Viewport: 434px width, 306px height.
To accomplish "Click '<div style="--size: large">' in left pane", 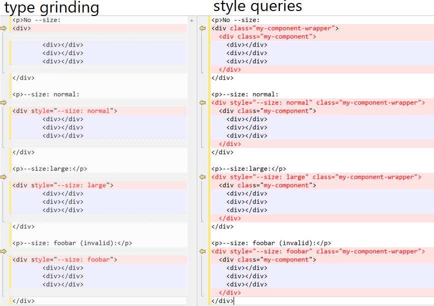I will click(63, 185).
